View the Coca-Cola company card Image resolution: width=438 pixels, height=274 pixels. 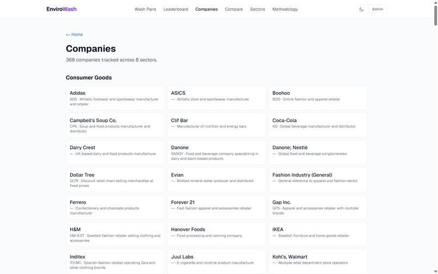point(318,125)
